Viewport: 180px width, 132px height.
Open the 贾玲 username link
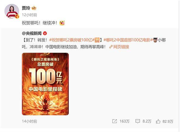pyautogui.click(x=26, y=8)
